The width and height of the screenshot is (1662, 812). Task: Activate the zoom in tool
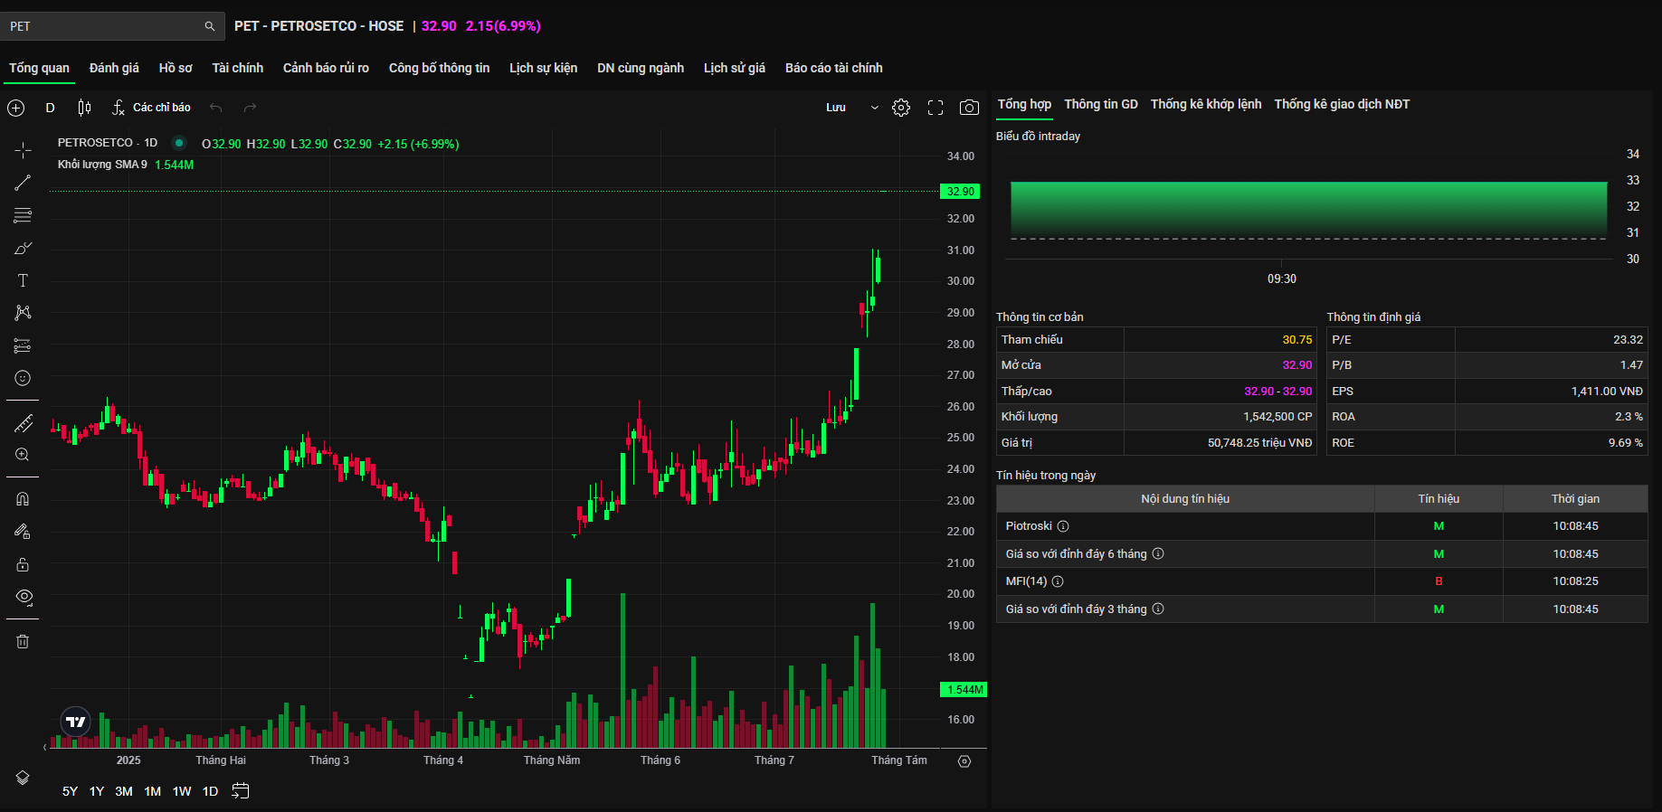tap(23, 455)
